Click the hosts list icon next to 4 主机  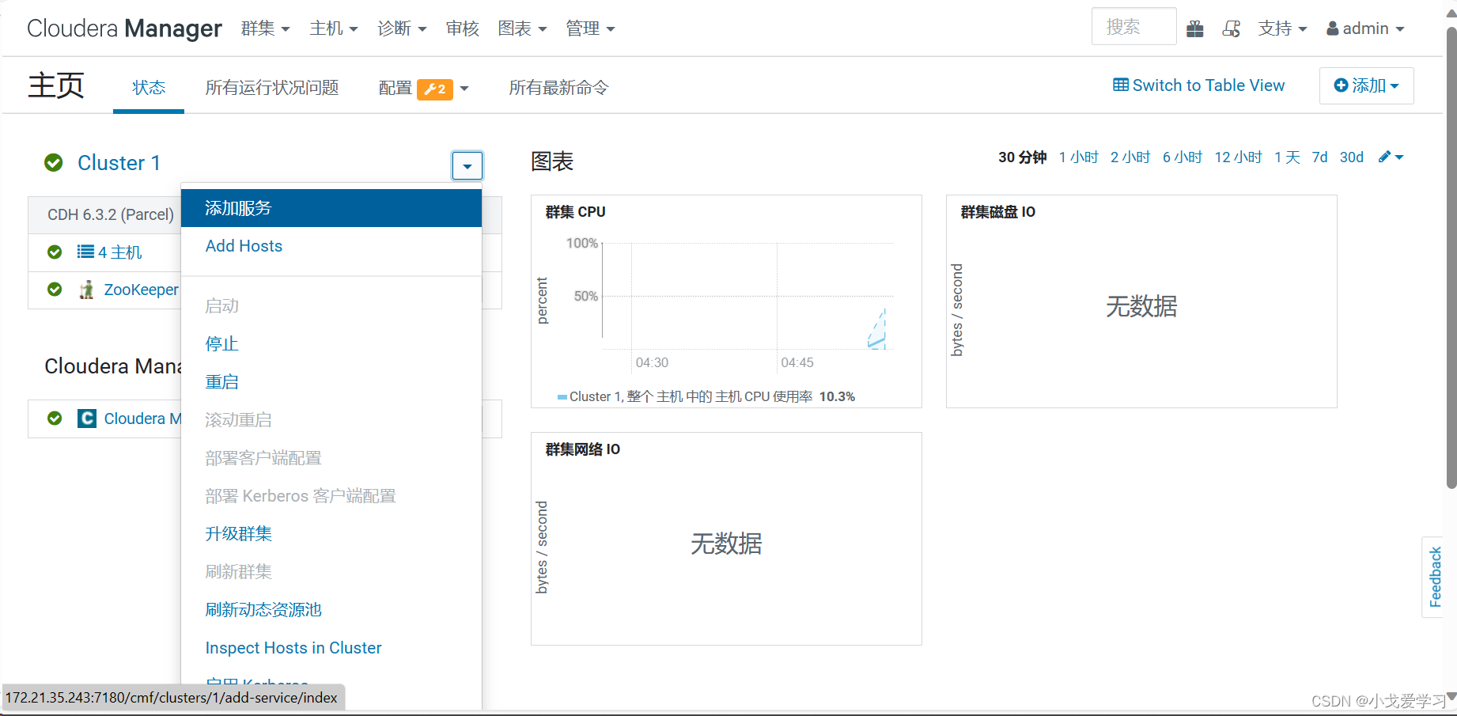pos(85,252)
